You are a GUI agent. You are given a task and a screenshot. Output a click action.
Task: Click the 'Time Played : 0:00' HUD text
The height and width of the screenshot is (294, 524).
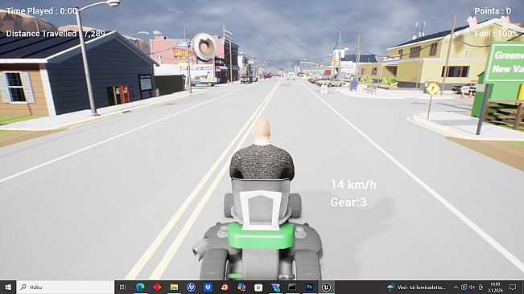click(42, 11)
